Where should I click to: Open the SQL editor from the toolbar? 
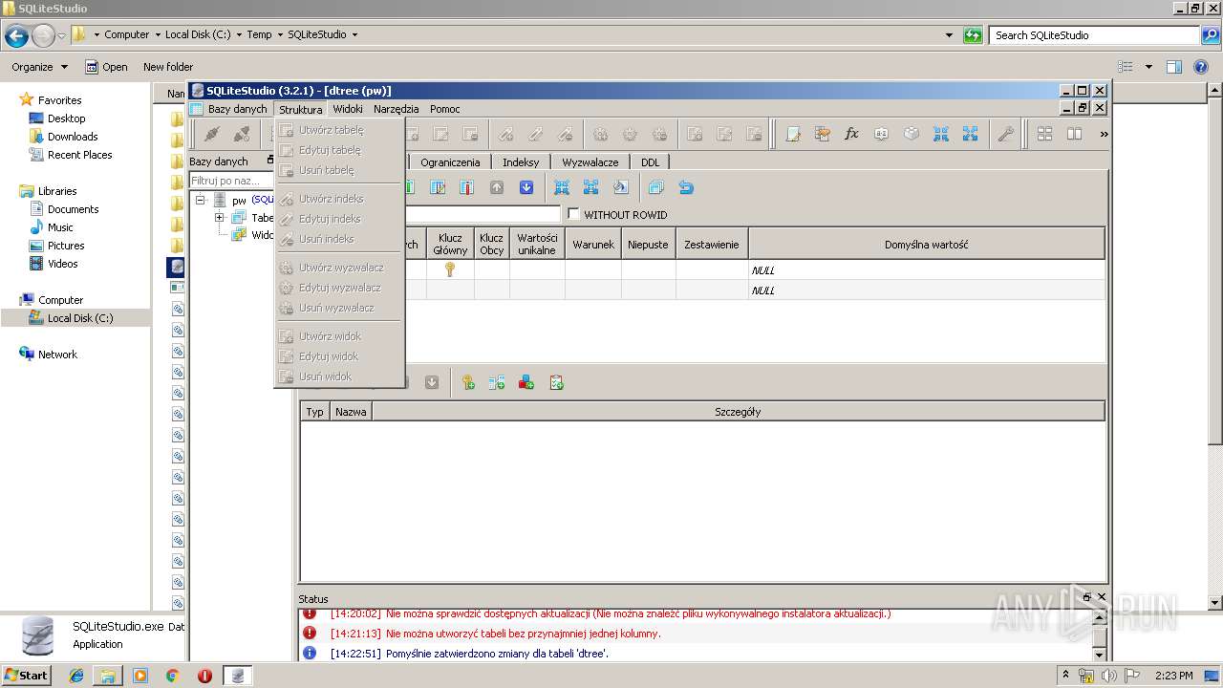coord(792,135)
